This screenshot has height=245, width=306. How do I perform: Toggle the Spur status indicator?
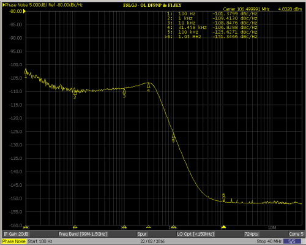pyautogui.click(x=142, y=234)
